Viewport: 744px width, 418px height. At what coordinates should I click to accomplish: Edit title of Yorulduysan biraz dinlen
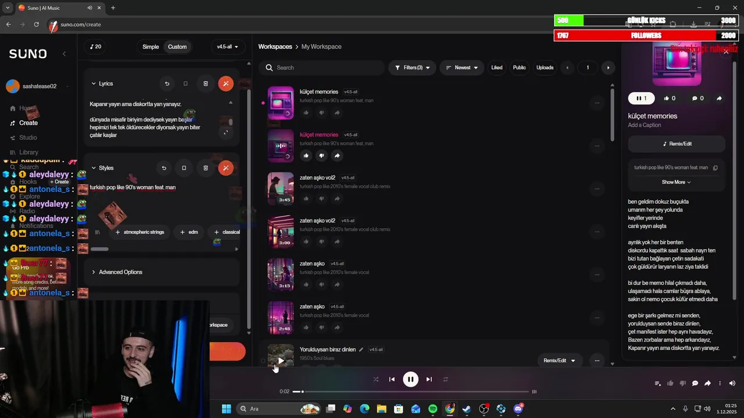click(x=361, y=349)
